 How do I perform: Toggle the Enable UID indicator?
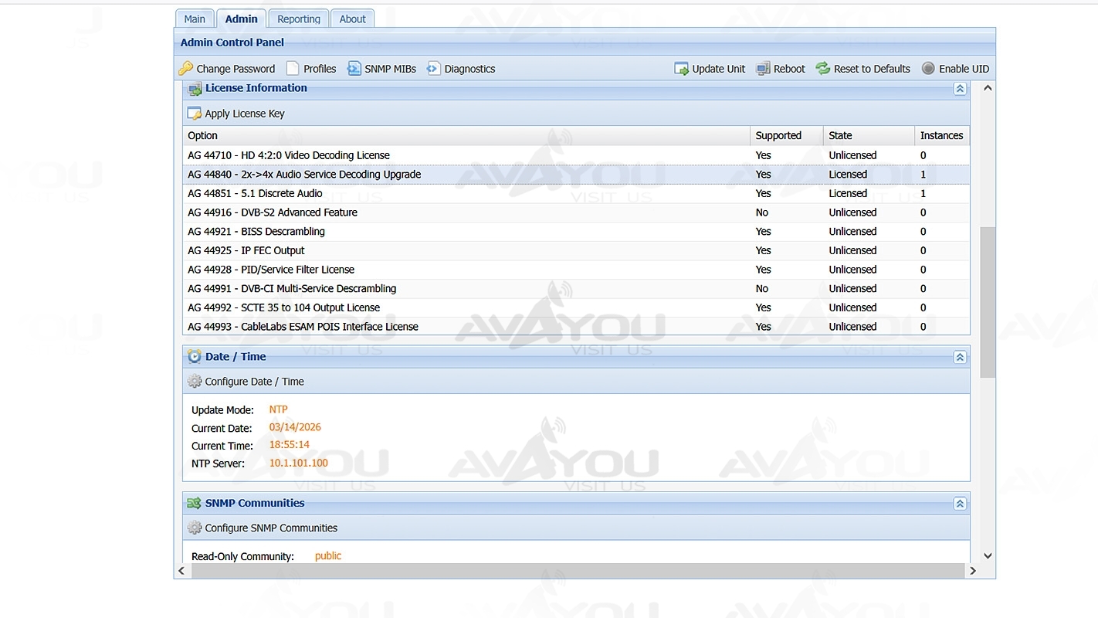[x=928, y=69]
